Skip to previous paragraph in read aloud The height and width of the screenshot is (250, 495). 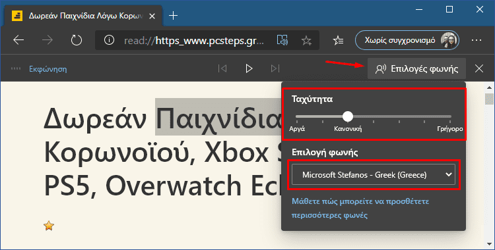coord(222,68)
